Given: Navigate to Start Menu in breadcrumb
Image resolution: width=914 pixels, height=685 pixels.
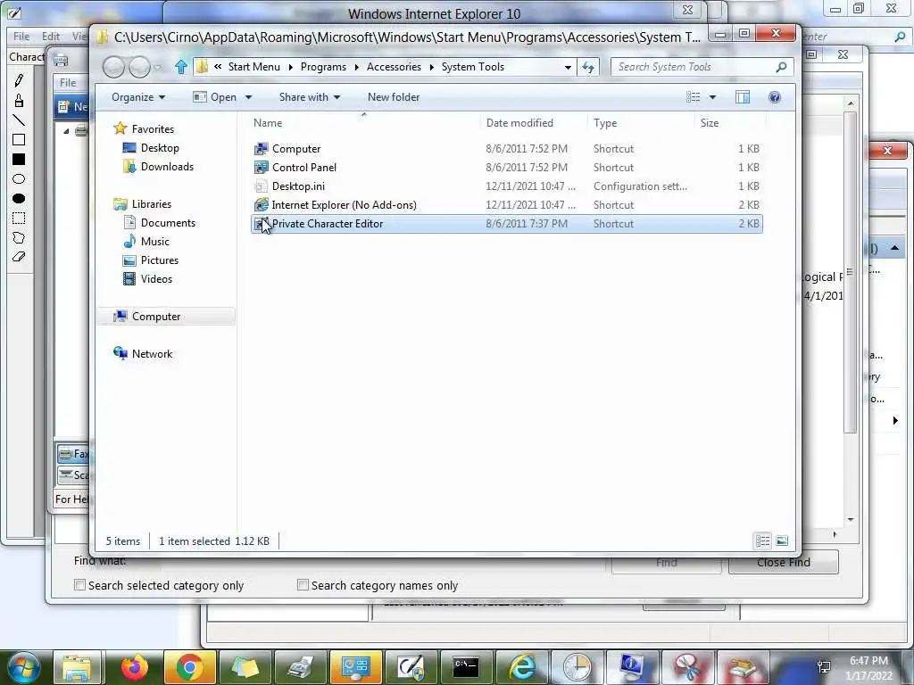Looking at the screenshot, I should point(254,67).
